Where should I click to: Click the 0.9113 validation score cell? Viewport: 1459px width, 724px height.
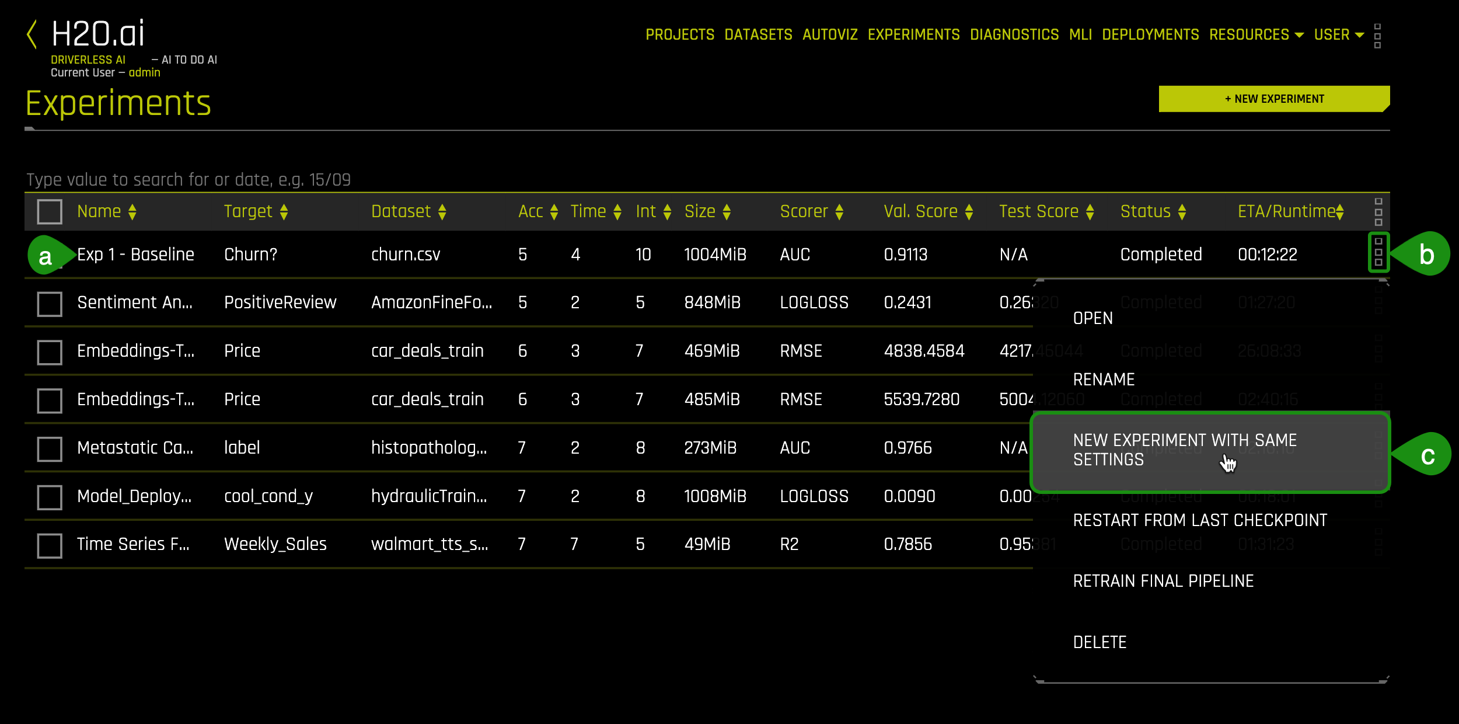(x=905, y=255)
